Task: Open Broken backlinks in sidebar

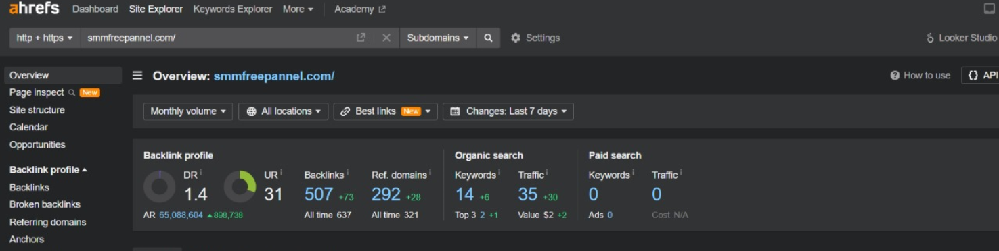Action: [x=45, y=204]
